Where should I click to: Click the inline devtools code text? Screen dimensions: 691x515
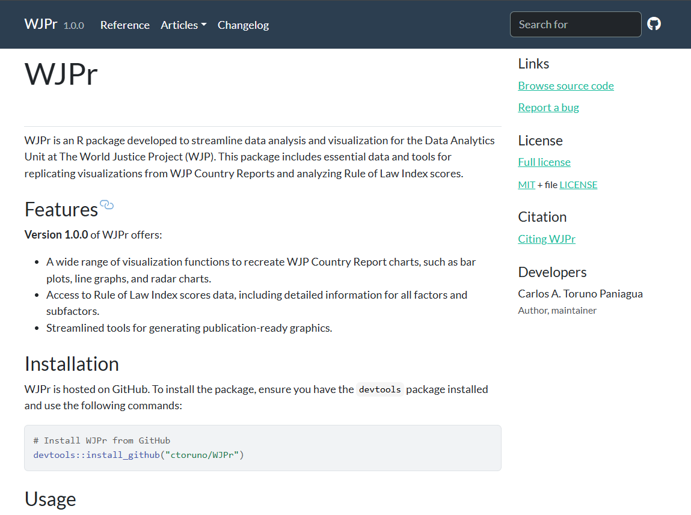point(380,389)
